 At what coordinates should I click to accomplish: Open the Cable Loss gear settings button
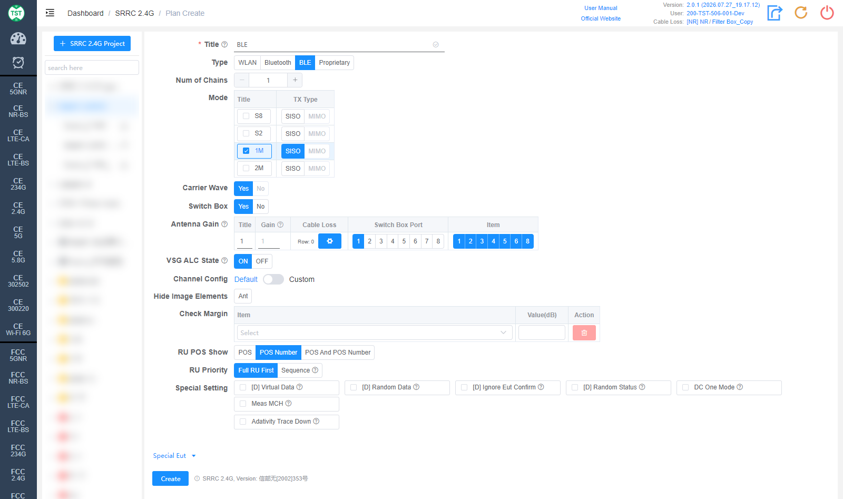pyautogui.click(x=330, y=241)
